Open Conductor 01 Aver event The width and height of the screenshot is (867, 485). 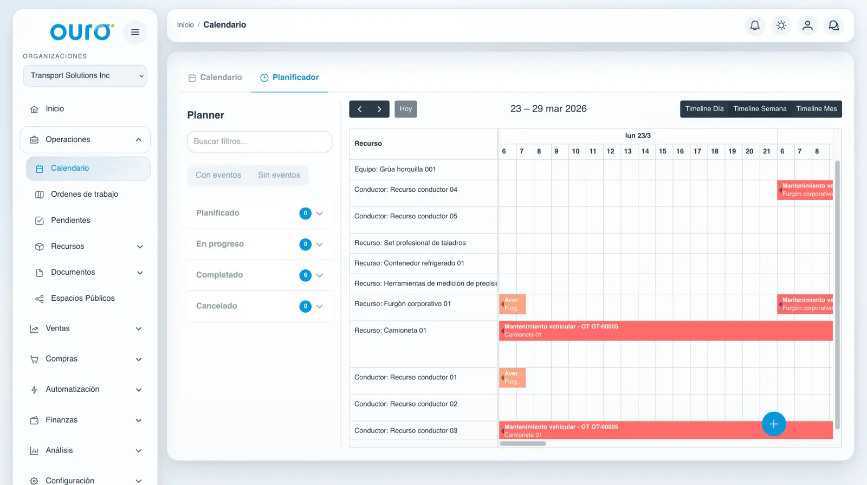pyautogui.click(x=513, y=378)
